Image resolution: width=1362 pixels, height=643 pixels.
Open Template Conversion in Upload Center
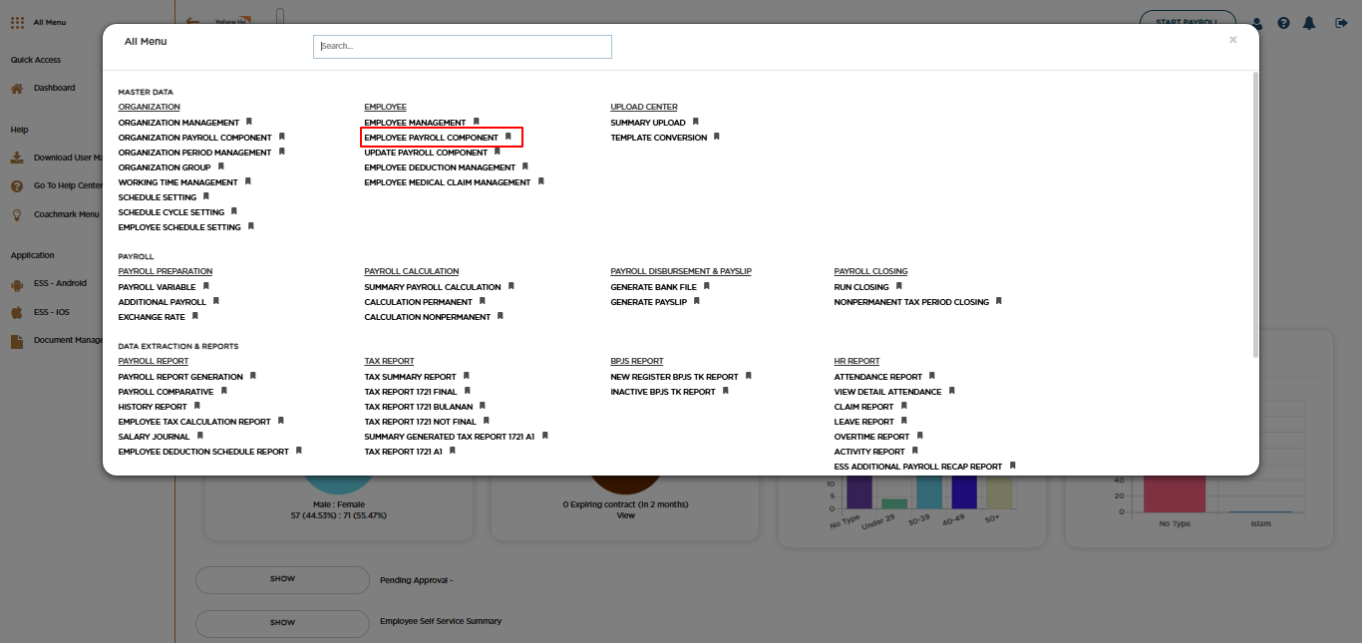[x=658, y=138]
